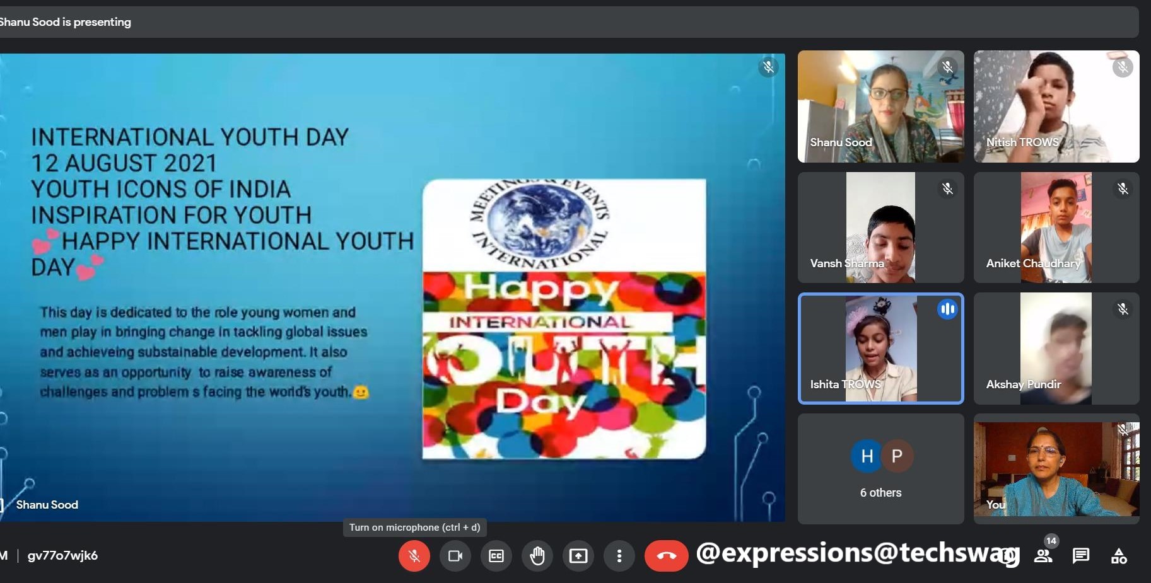
Task: Leave the call with the red hang-up button
Action: pyautogui.click(x=667, y=556)
